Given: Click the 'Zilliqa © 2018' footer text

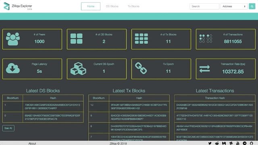Looking at the screenshot, I should point(118,143).
